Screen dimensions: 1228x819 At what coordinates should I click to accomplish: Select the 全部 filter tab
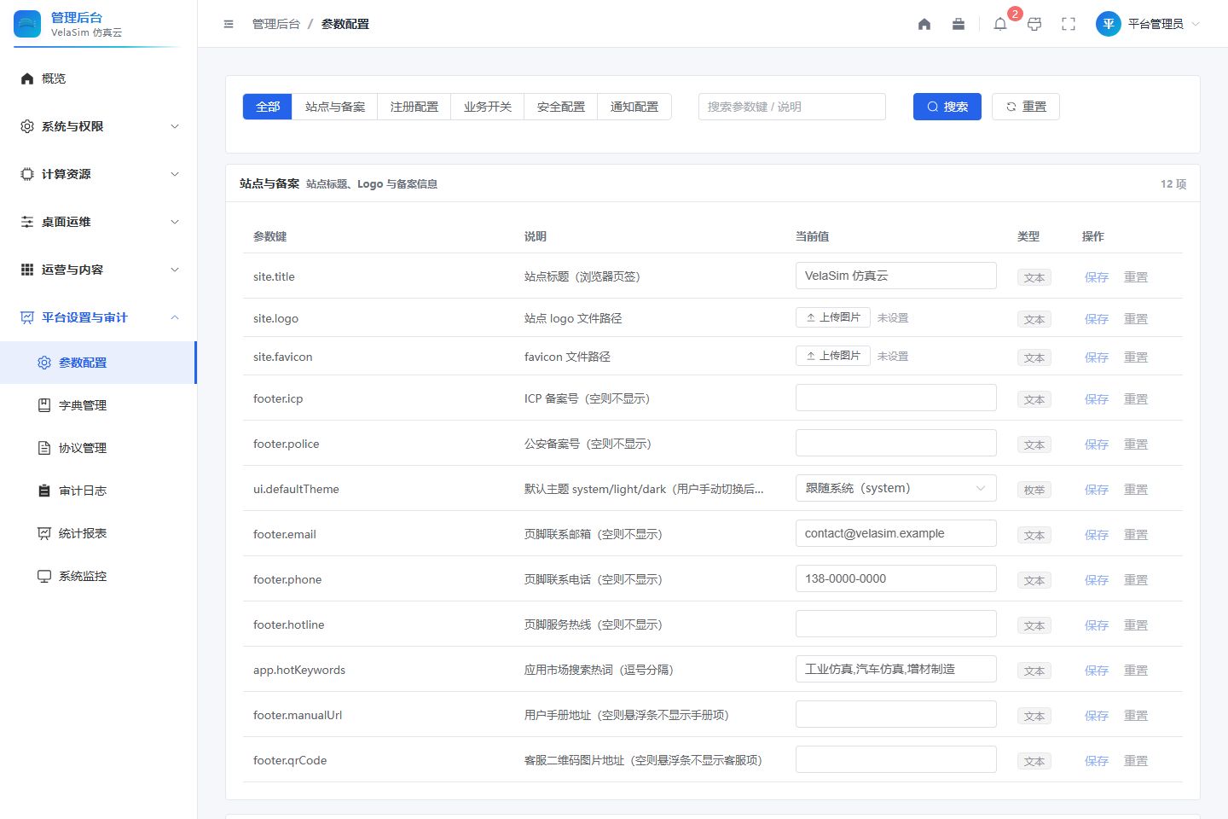coord(268,107)
